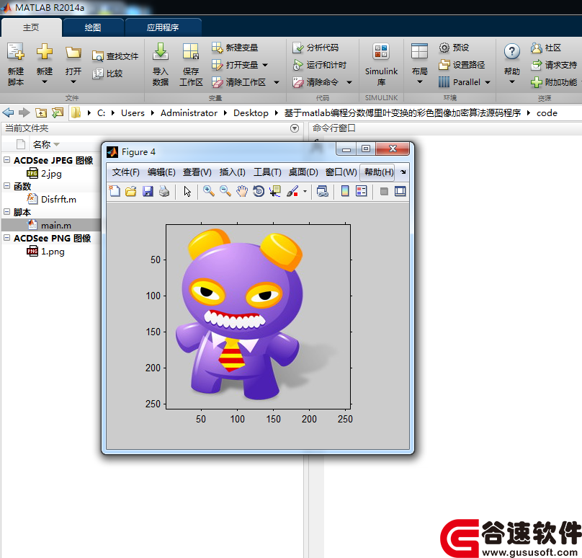
Task: Switch to the 应用程序 (Apps) tab
Action: click(163, 27)
